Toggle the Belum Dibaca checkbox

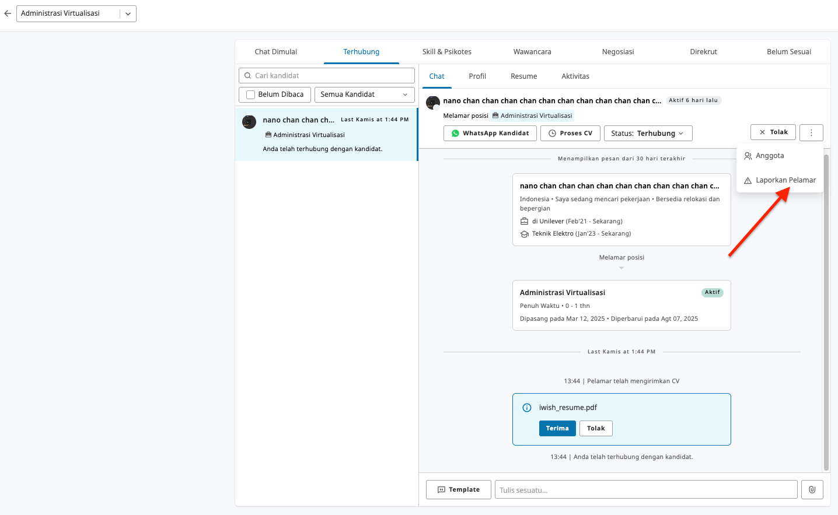click(251, 94)
